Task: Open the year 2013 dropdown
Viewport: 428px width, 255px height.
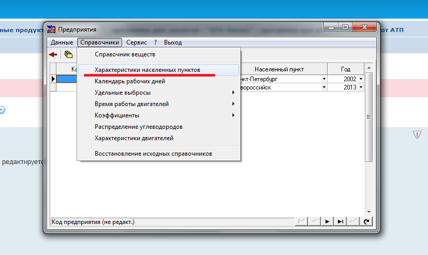Action: click(x=361, y=87)
